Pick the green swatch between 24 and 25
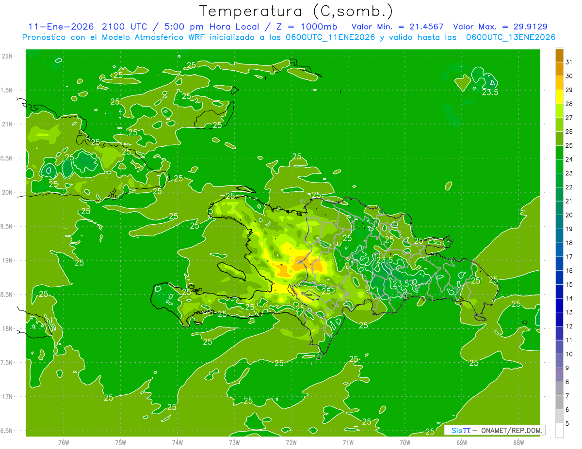This screenshot has height=449, width=582. tap(559, 152)
